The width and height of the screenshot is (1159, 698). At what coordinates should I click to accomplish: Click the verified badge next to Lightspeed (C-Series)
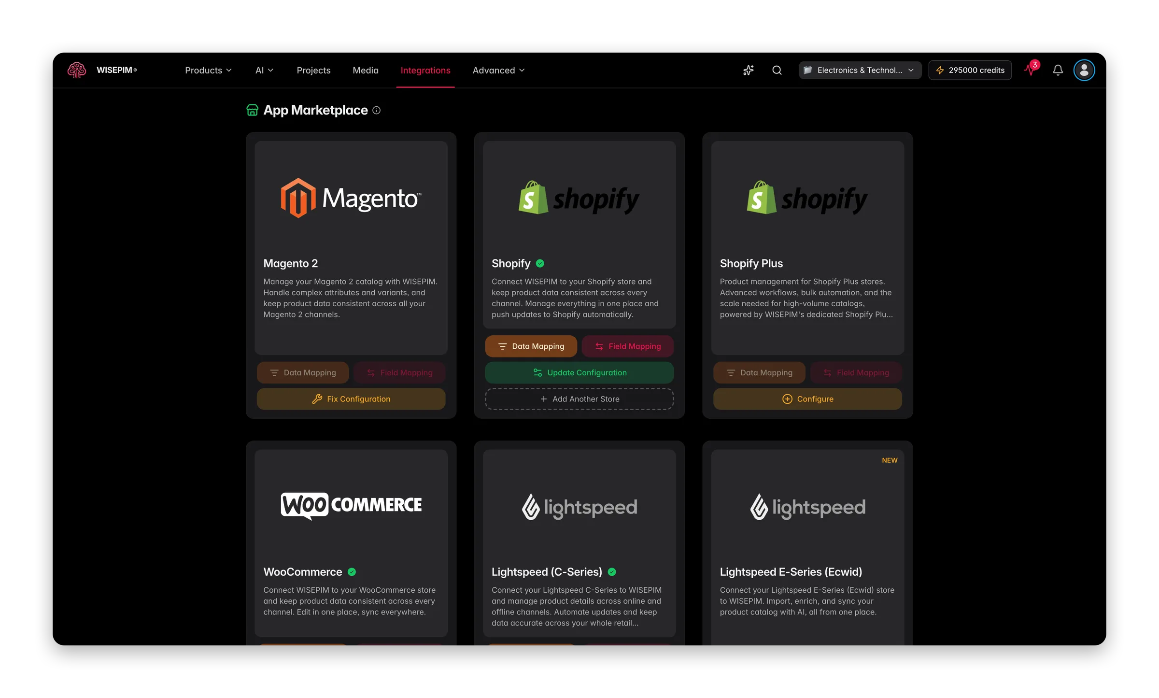[612, 572]
